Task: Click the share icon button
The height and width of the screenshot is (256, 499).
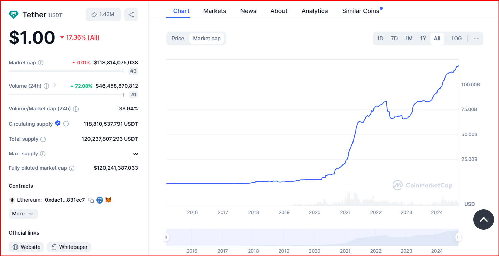Action: [131, 15]
